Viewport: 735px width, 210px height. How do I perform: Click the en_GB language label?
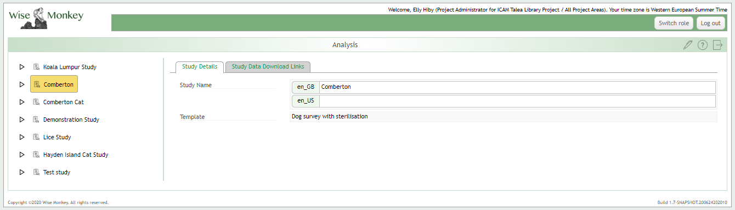(306, 87)
